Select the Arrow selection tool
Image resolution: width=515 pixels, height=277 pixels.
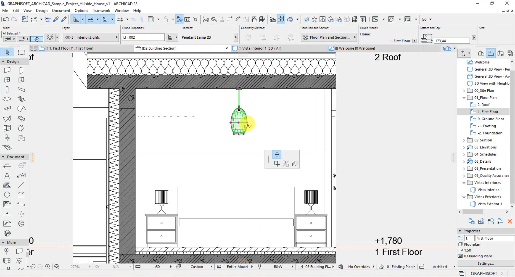(7, 52)
